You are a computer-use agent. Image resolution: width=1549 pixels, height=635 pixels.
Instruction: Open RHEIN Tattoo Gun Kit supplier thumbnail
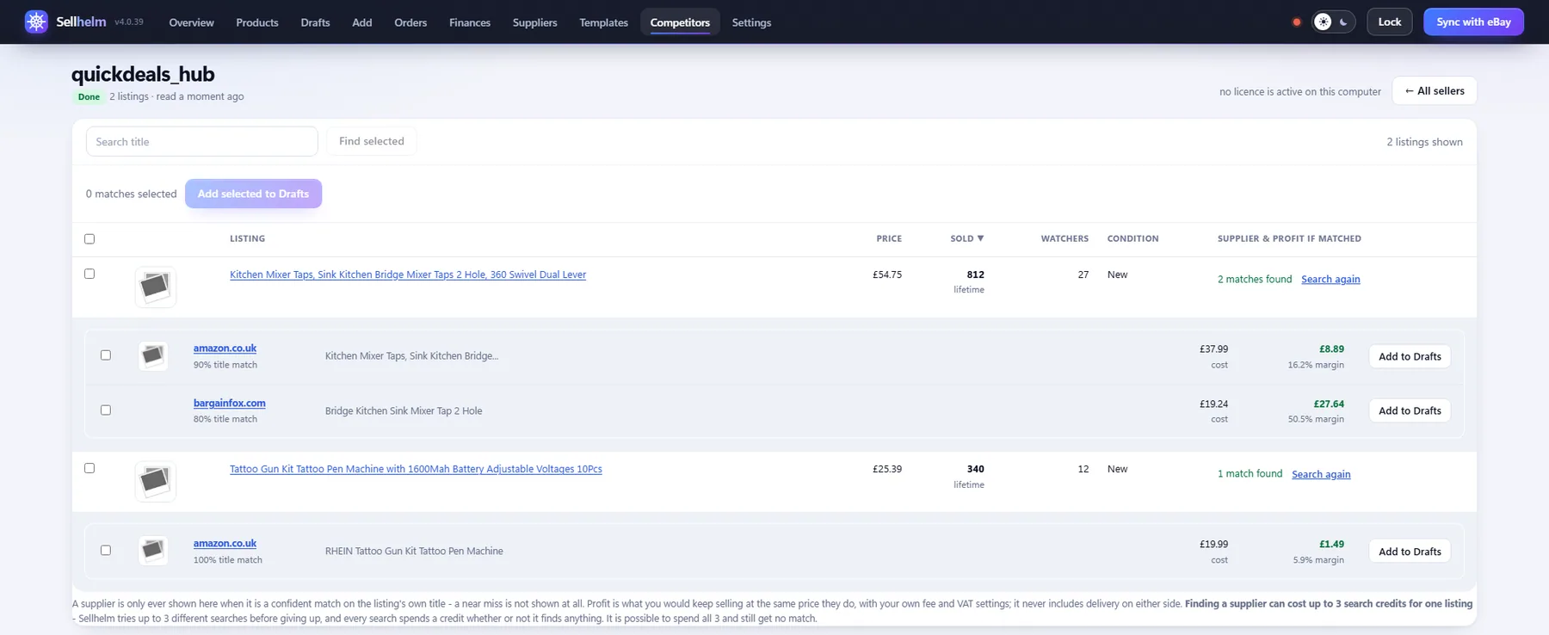tap(153, 550)
